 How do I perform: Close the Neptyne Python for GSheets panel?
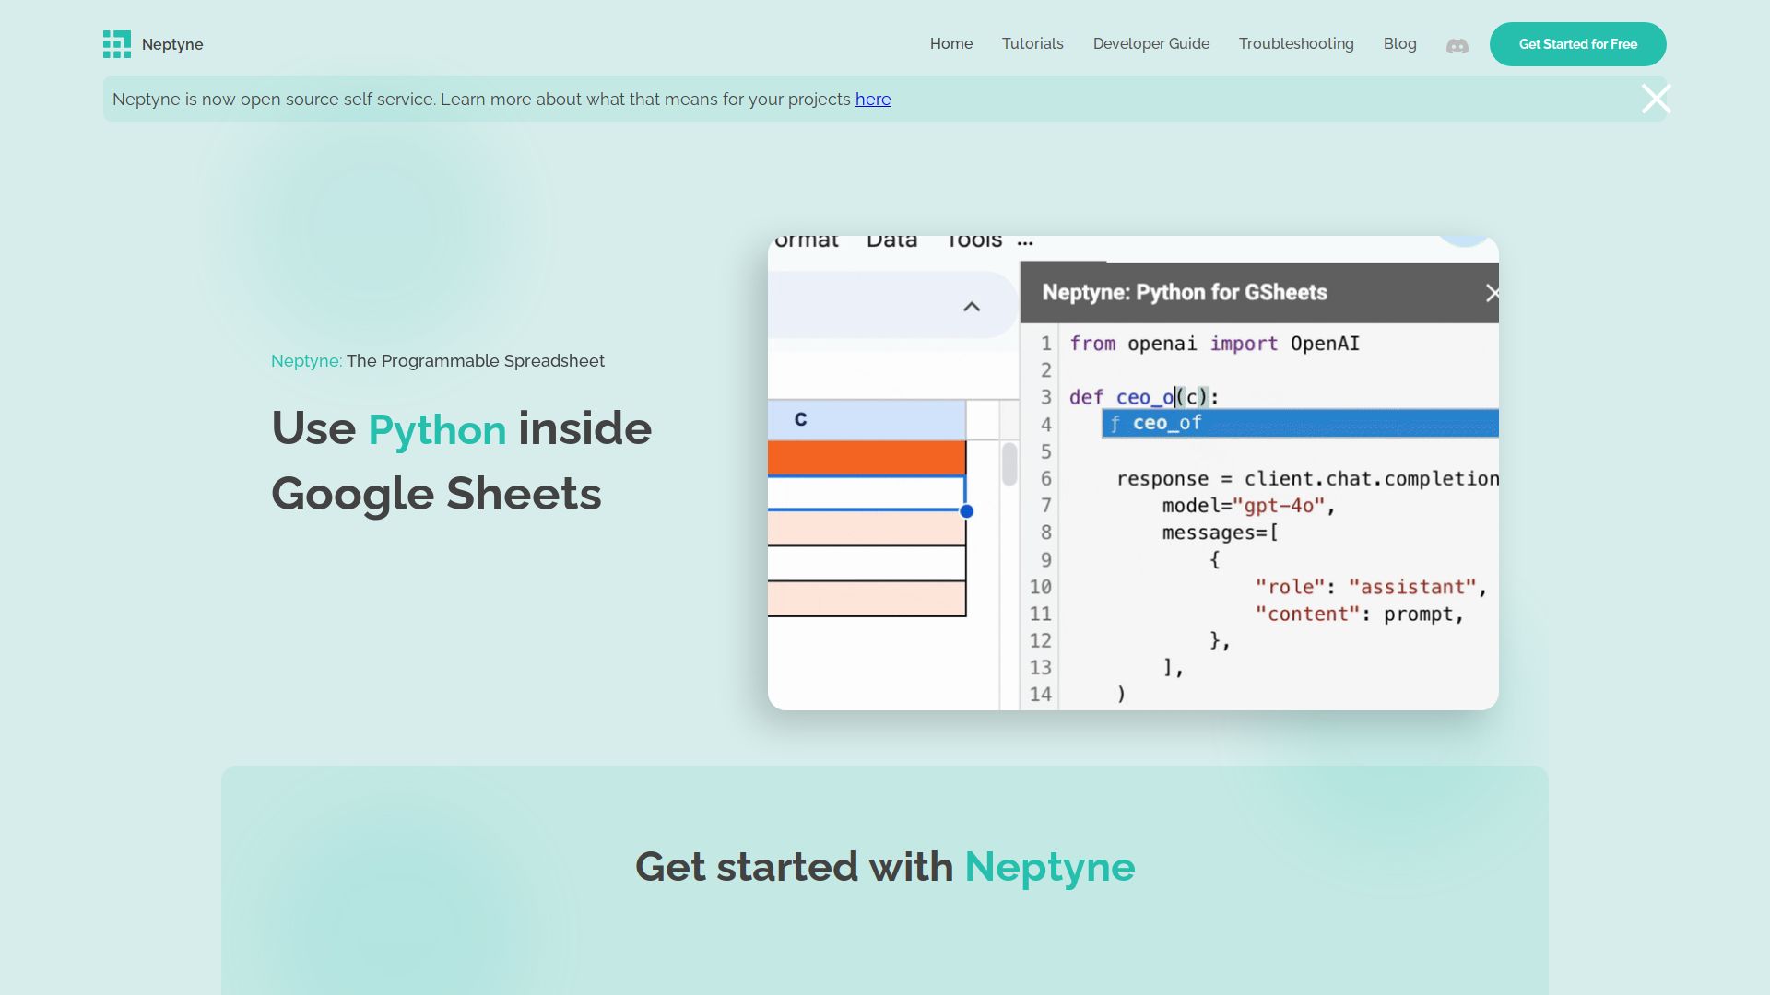pos(1492,293)
